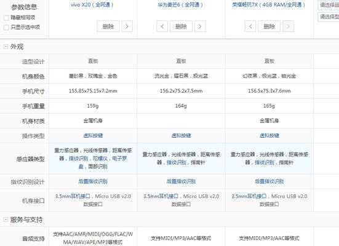The width and height of the screenshot is (339, 246).
Task: Open vivo X20（全网通）product link
Action: point(92,4)
